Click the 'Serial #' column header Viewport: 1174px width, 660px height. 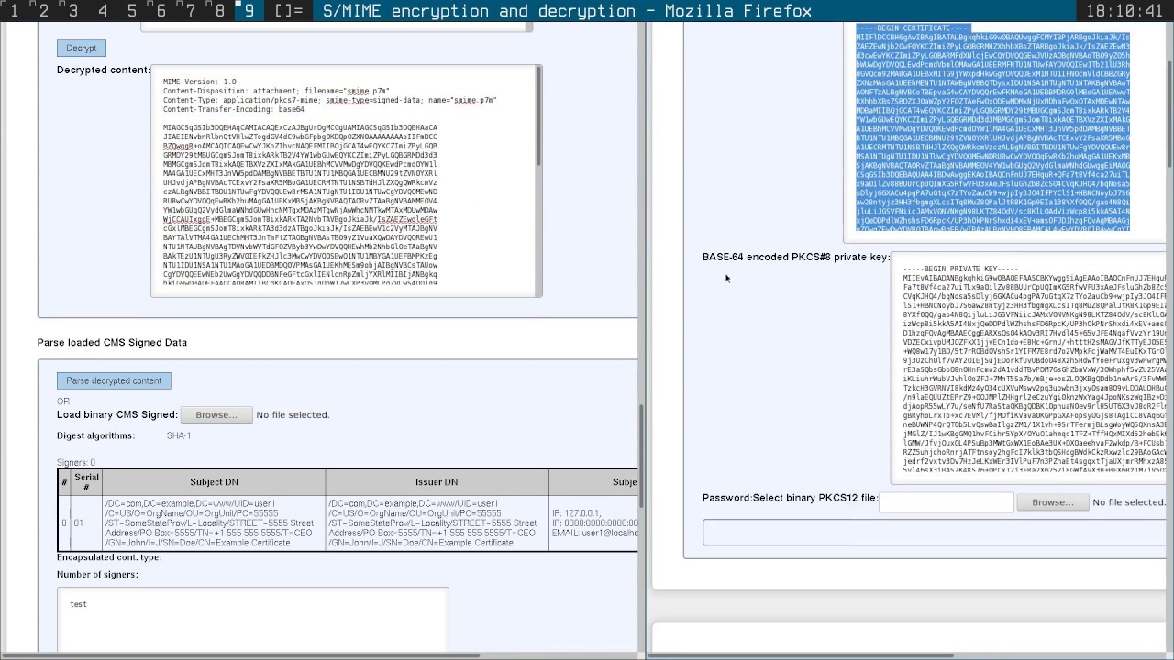click(86, 482)
